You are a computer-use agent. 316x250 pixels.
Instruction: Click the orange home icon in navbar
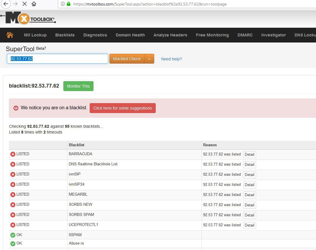(10, 35)
